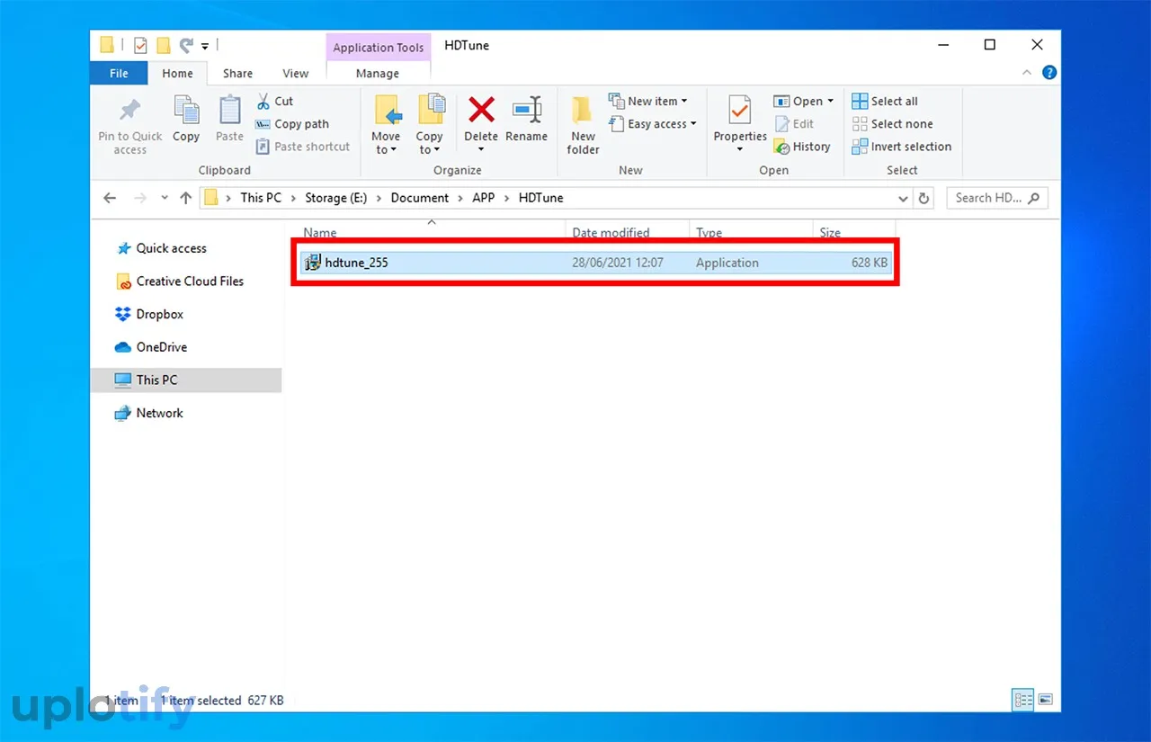Click the Paste ribbon button
The width and height of the screenshot is (1151, 742).
[229, 120]
